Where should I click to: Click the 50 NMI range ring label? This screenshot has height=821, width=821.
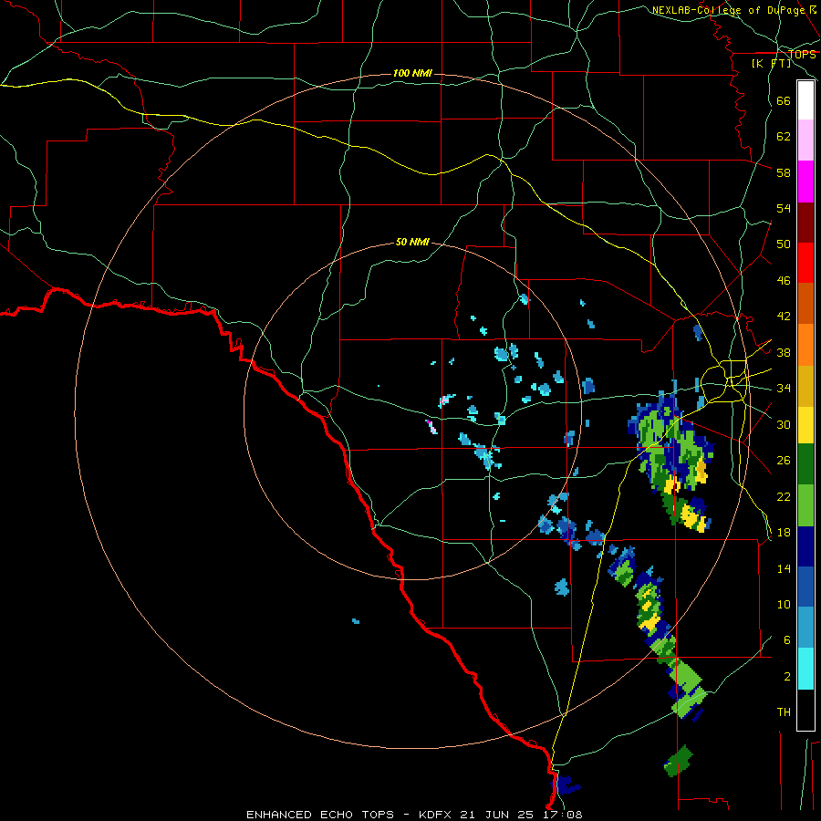(x=412, y=242)
